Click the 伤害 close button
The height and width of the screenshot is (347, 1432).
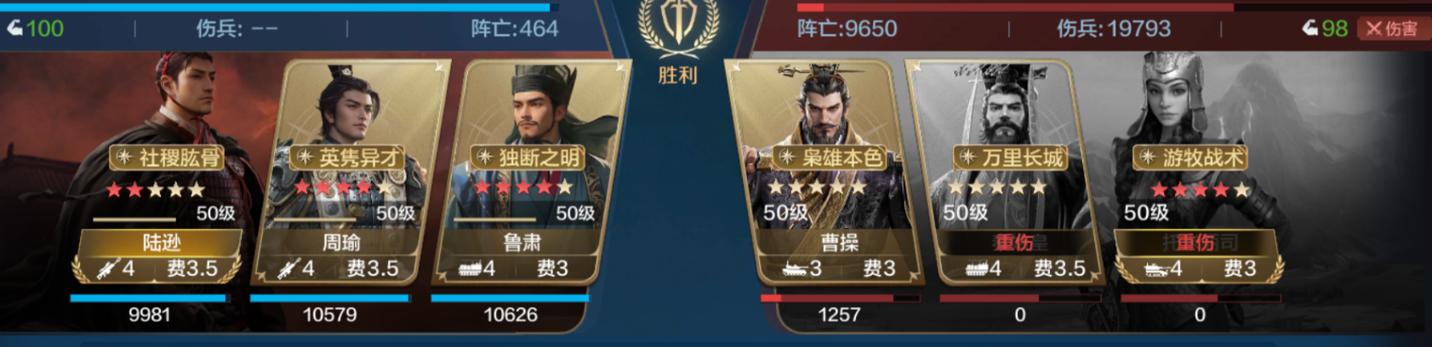pyautogui.click(x=1393, y=28)
